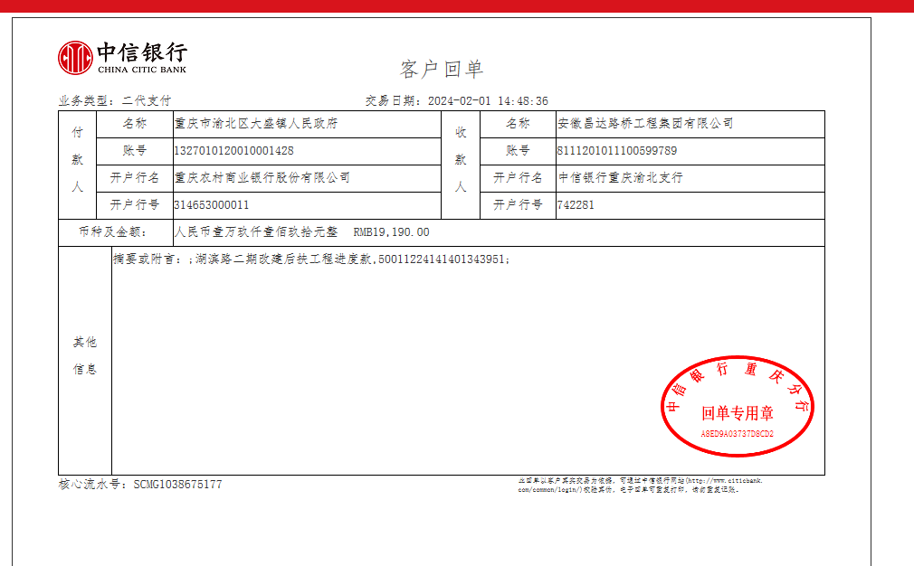Viewport: 914px width, 566px height.
Task: Click payee account number 8111201011100599789
Action: (617, 151)
